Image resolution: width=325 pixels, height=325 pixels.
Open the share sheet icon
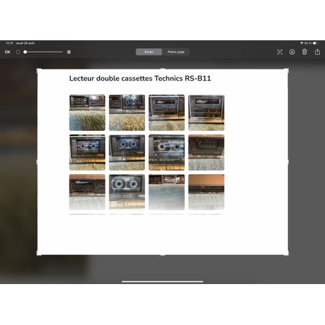coord(317,51)
